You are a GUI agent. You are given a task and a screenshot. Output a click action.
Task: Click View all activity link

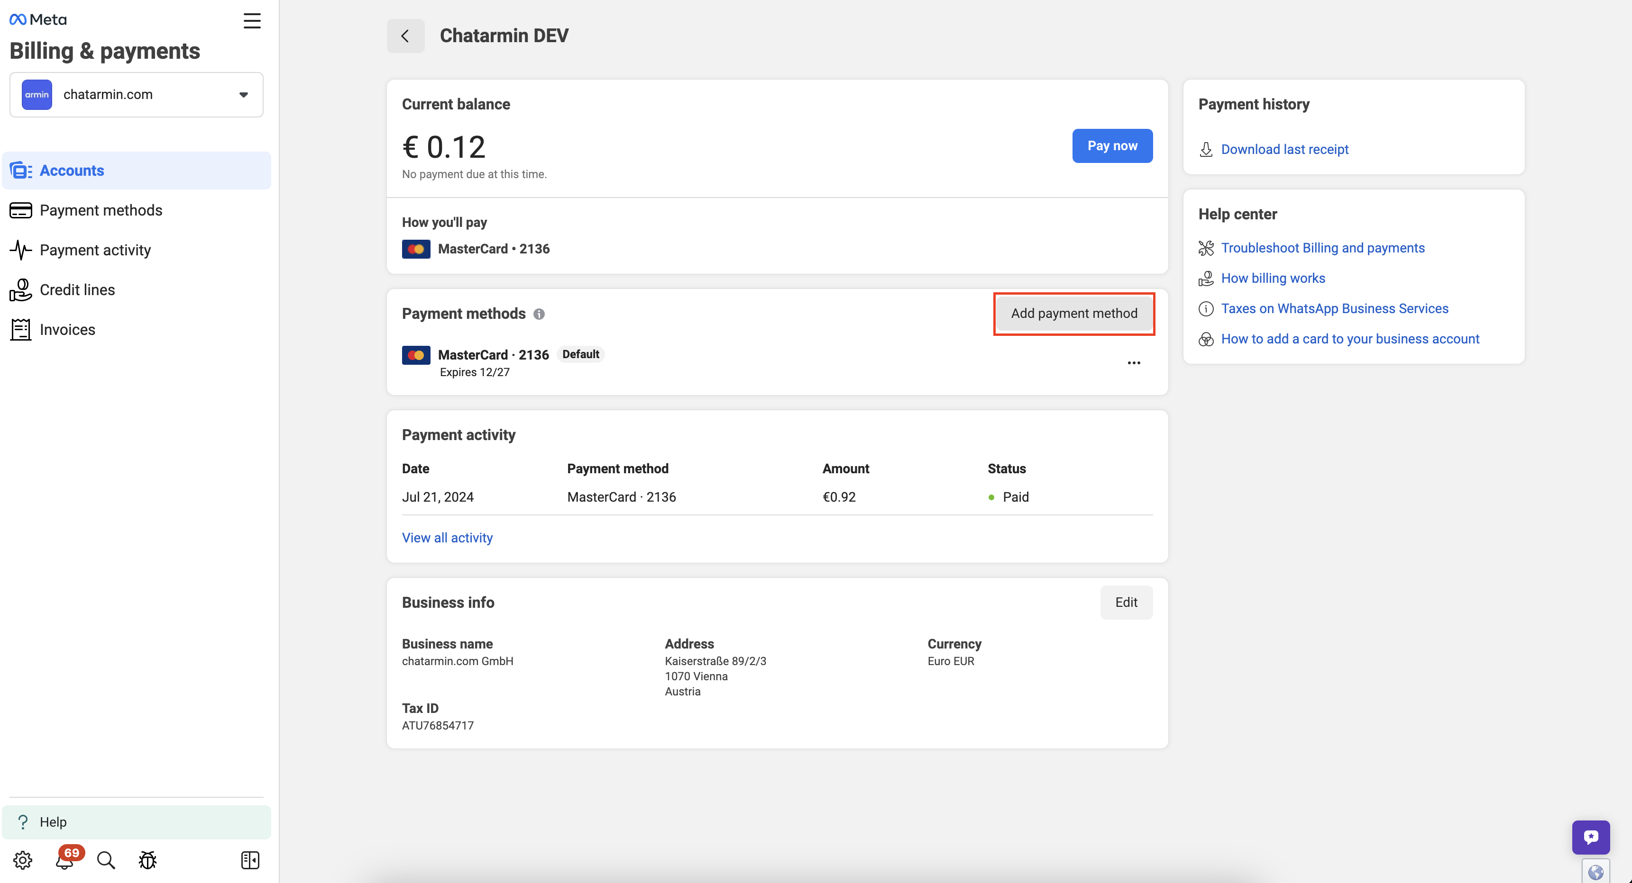tap(447, 537)
